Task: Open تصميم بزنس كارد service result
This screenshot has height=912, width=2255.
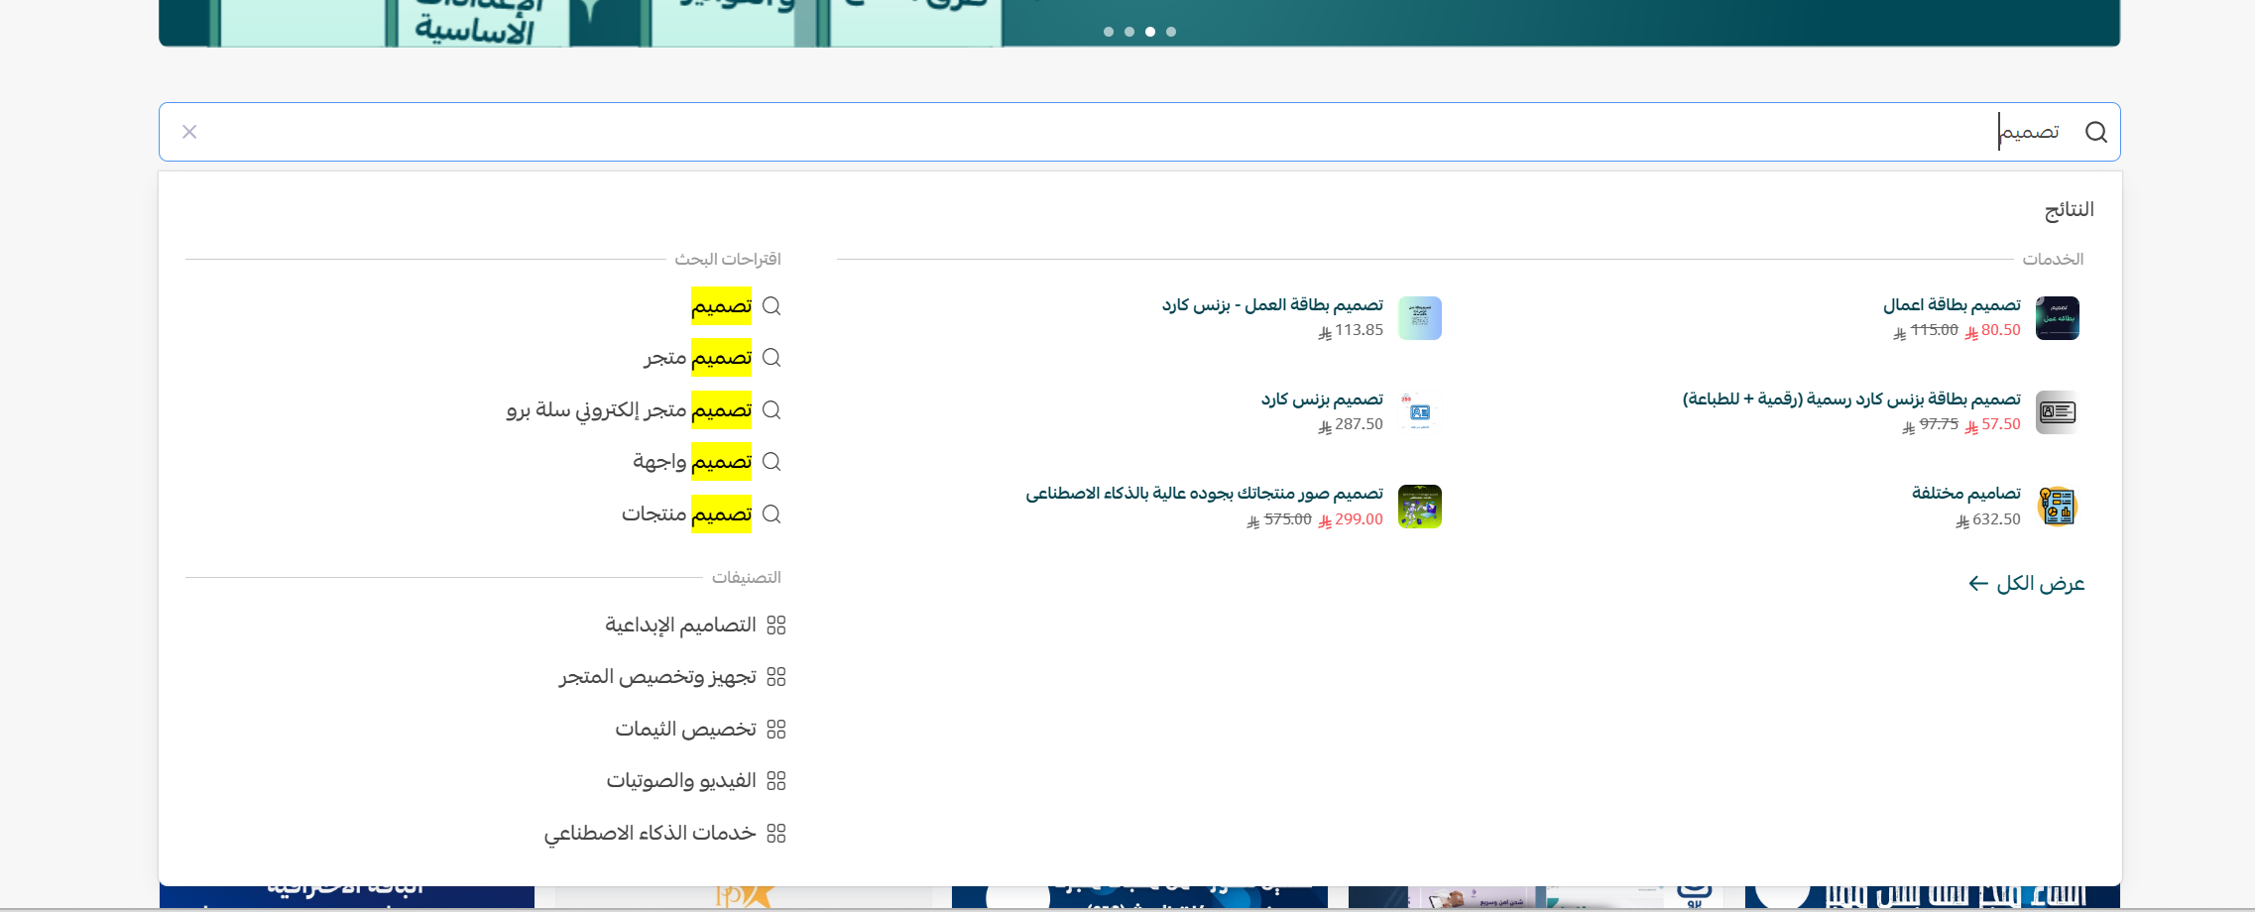Action: (x=1322, y=399)
